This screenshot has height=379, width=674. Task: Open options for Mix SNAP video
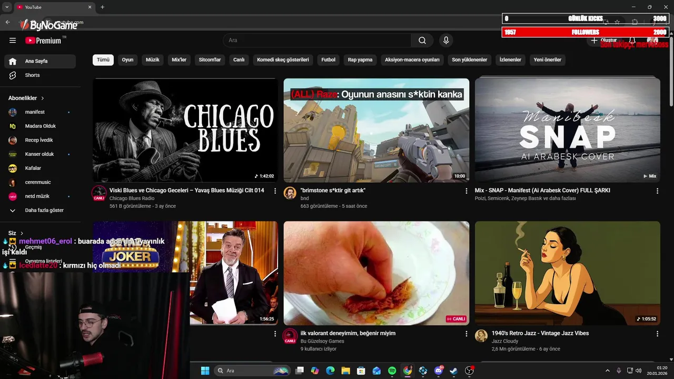(x=657, y=191)
